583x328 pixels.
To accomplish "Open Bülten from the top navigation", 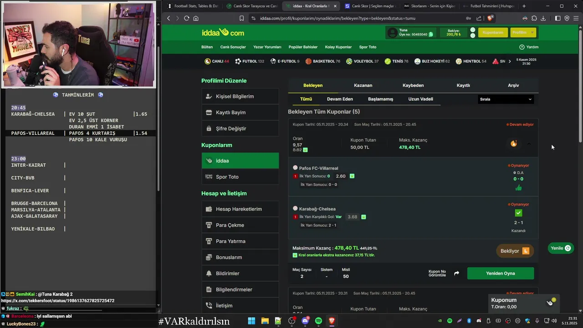I will (207, 47).
